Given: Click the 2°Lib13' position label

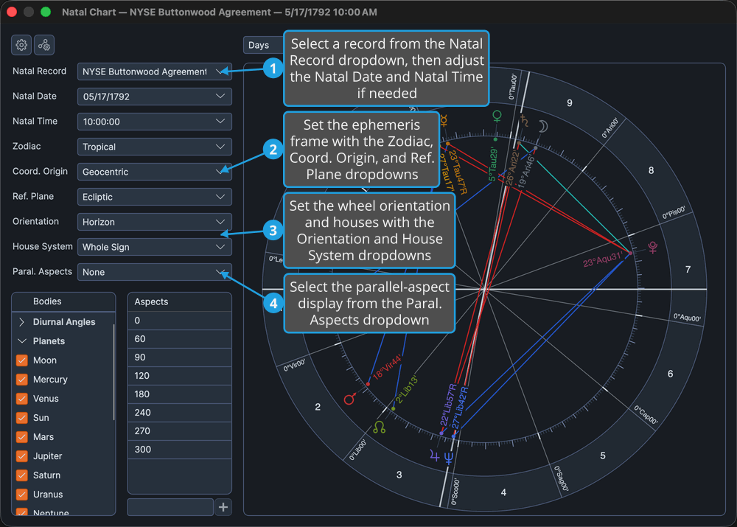Looking at the screenshot, I should coord(407,390).
